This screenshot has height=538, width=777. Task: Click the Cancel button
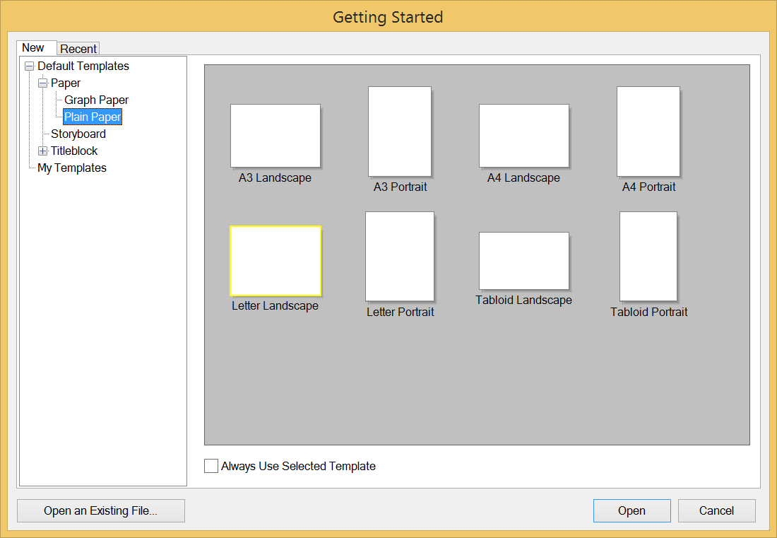(x=716, y=510)
